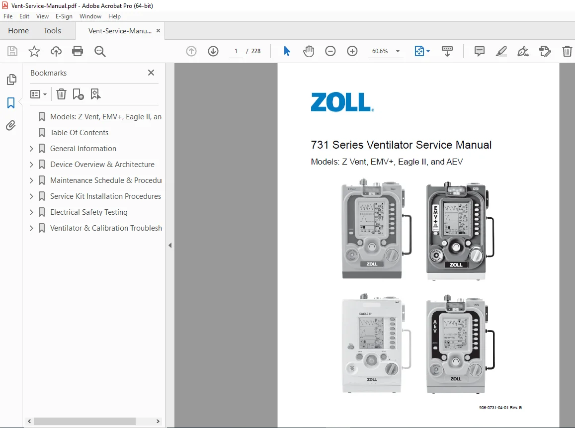Viewport: 575px width, 428px height.
Task: Go to previous page arrow
Action: point(191,51)
